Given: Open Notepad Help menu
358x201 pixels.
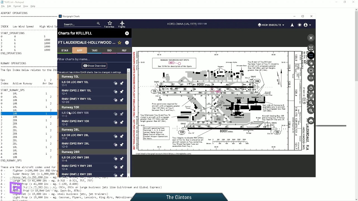Looking at the screenshot, I should (33, 6).
